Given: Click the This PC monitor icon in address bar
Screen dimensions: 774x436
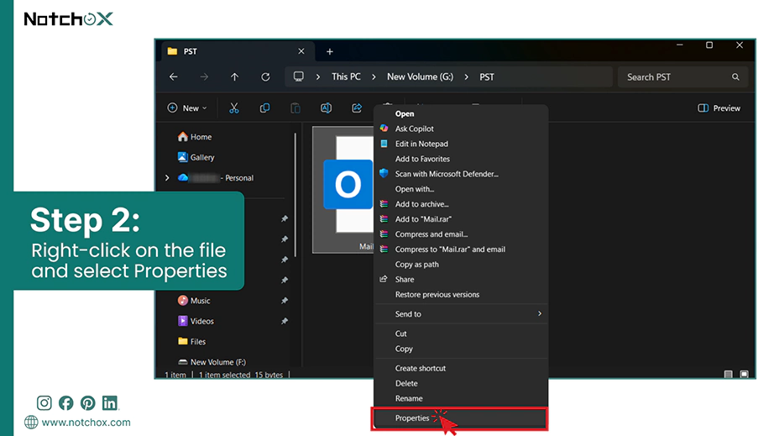Looking at the screenshot, I should pos(299,76).
